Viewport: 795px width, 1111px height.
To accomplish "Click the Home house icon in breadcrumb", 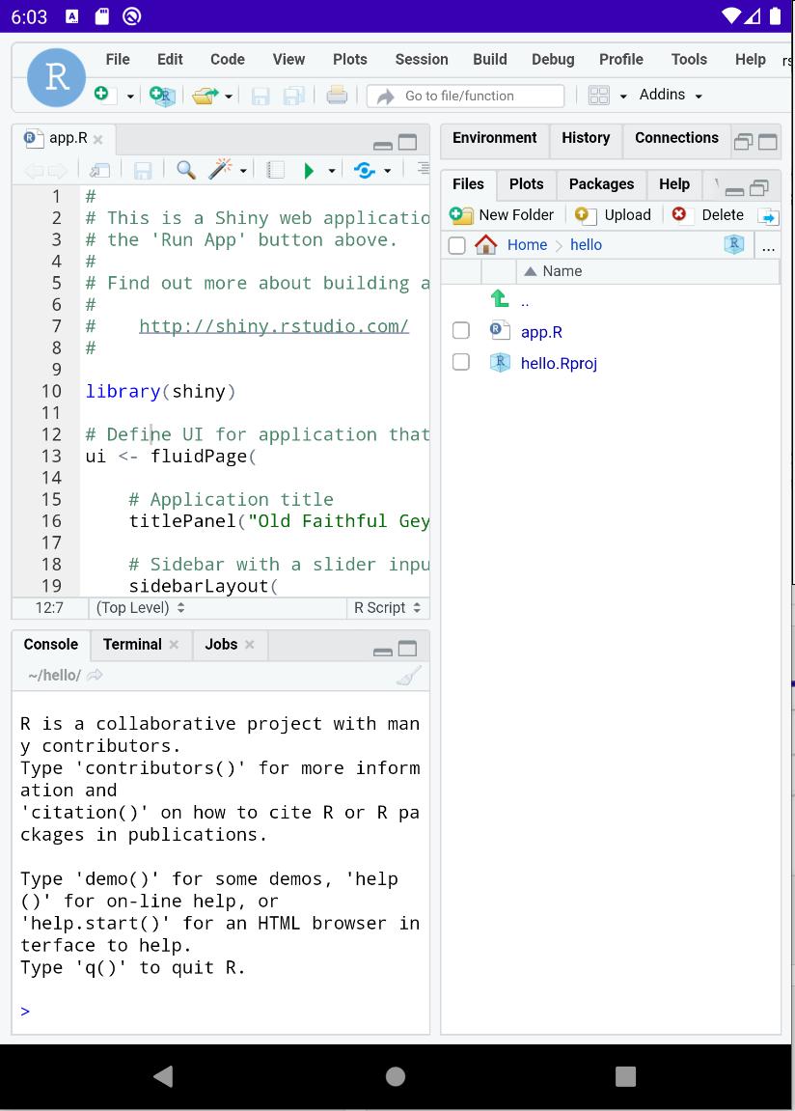I will (x=485, y=244).
